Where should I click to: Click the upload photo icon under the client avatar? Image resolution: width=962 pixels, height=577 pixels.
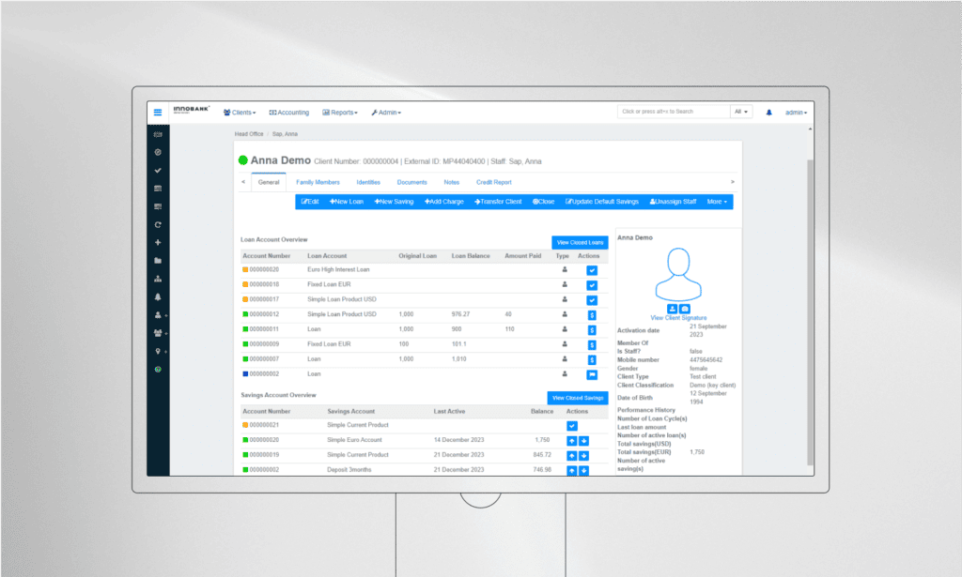pos(673,308)
